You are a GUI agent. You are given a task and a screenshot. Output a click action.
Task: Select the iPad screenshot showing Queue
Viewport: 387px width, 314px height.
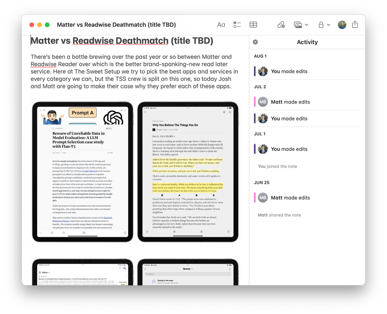point(188,272)
